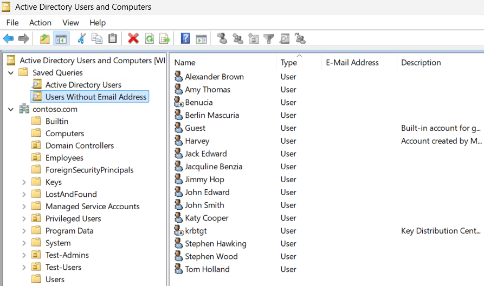
Task: Select the Users container at tree bottom
Action: click(55, 280)
